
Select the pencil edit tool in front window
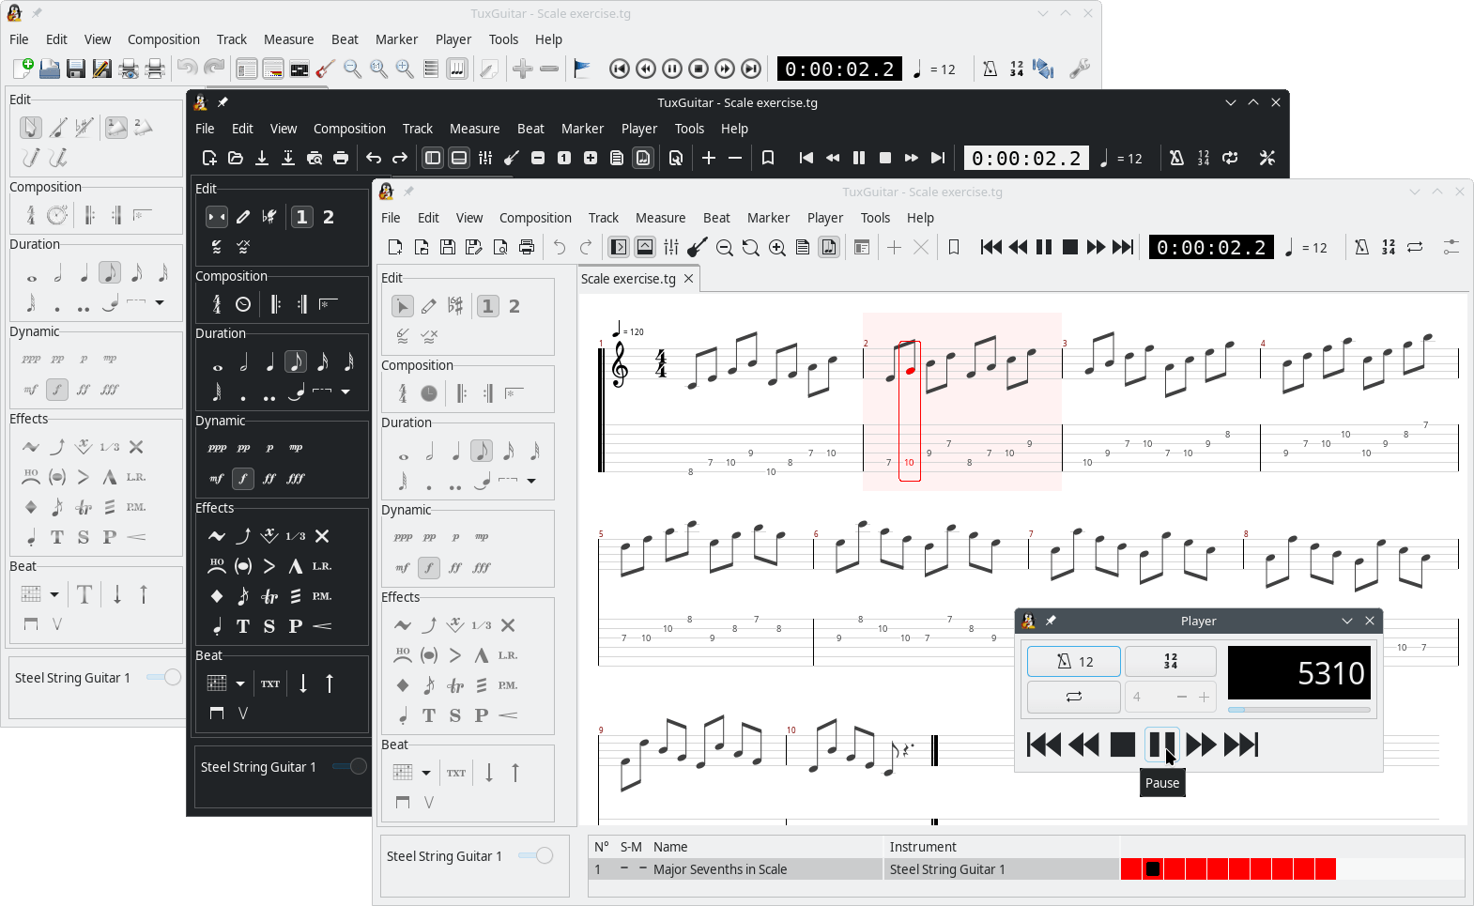(429, 306)
